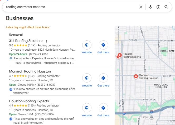Screen dimensions: 175x125
Task: Click the Target store marker on map
Action: (x=152, y=117)
